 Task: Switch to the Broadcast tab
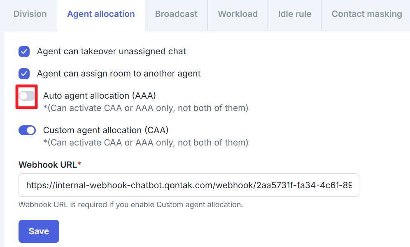(176, 14)
